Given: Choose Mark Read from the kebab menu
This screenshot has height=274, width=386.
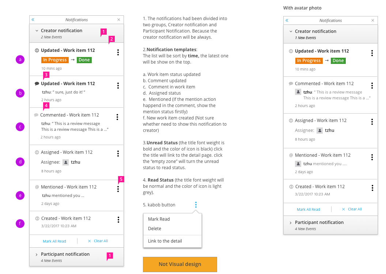Looking at the screenshot, I should pyautogui.click(x=159, y=219).
